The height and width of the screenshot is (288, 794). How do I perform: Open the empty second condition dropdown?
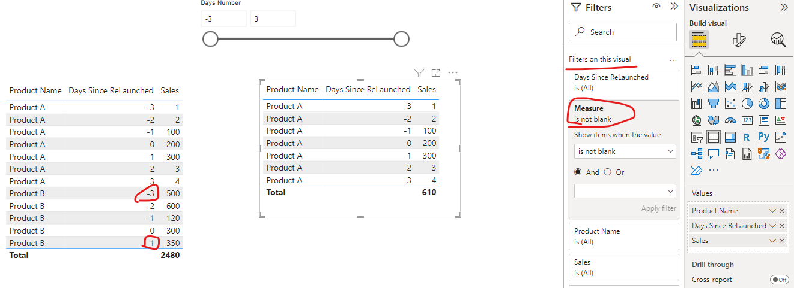pyautogui.click(x=625, y=191)
